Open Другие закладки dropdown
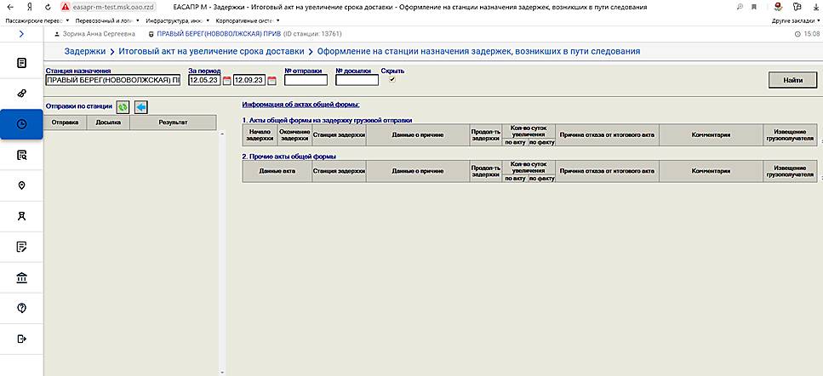This screenshot has height=376, width=823. tap(793, 20)
